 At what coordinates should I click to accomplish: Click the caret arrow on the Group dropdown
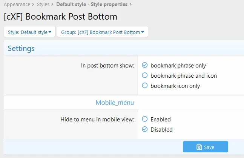click(x=143, y=32)
